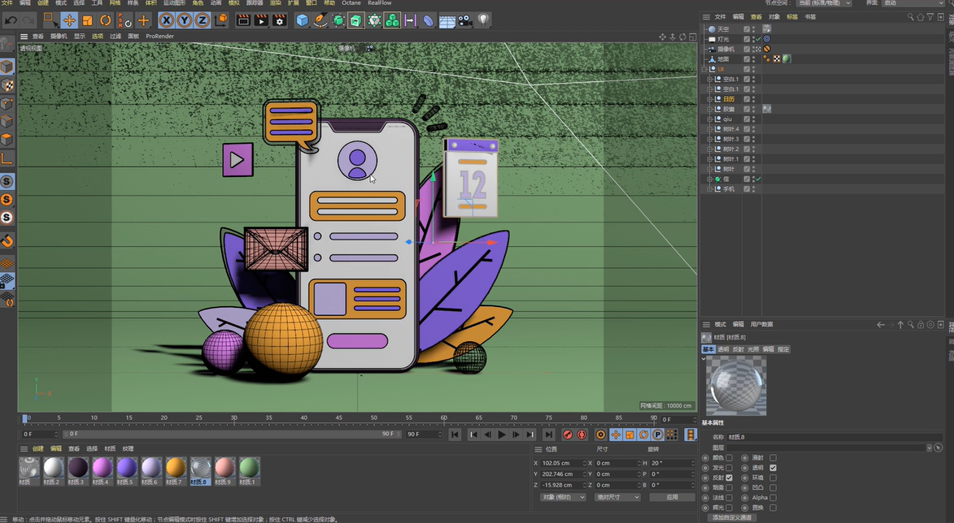Expand the 日历 object group

click(709, 99)
